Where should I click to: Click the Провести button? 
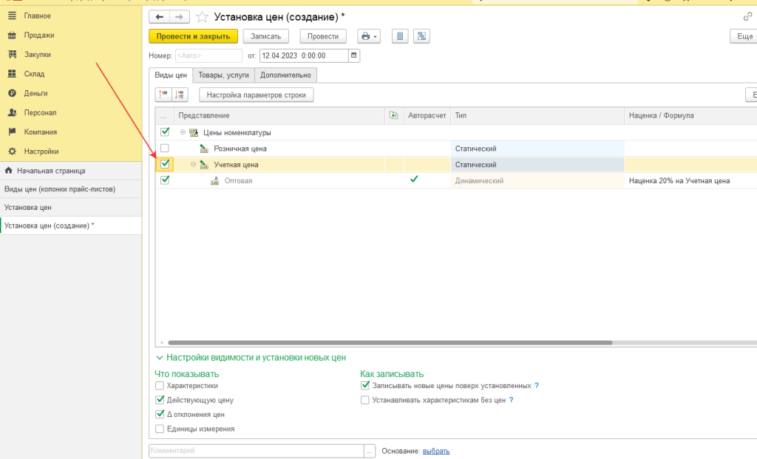pos(323,36)
